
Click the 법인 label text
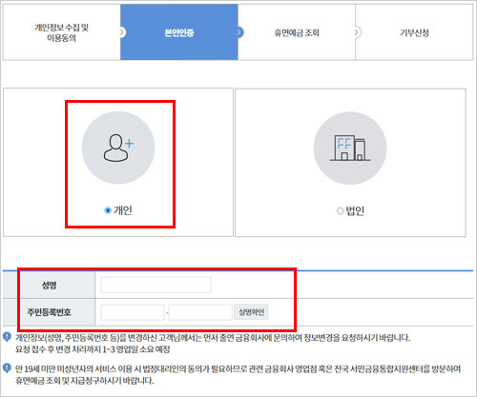[355, 210]
